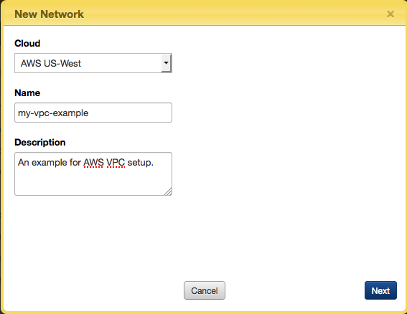Place cursor at end of my-vpc-example text
Image resolution: width=407 pixels, height=314 pixels.
(89, 113)
